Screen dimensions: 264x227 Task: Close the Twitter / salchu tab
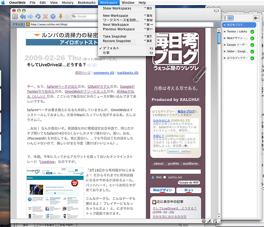pyautogui.click(x=225, y=32)
